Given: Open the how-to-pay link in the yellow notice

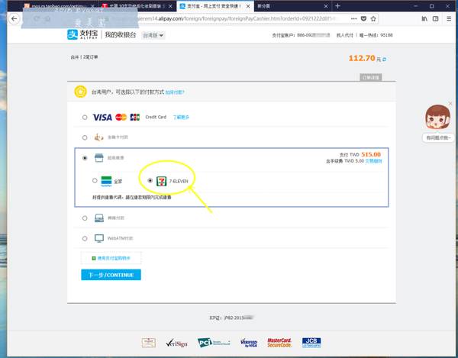Looking at the screenshot, I should coord(175,92).
